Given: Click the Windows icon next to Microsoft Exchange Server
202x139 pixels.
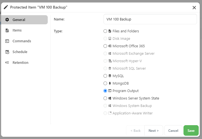Looking at the screenshot, I should [110, 53].
